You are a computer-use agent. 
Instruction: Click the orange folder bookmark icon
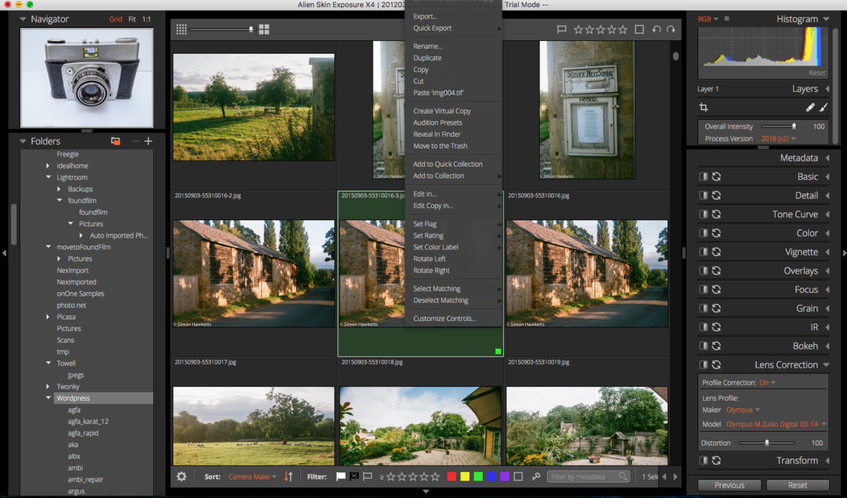pos(116,141)
